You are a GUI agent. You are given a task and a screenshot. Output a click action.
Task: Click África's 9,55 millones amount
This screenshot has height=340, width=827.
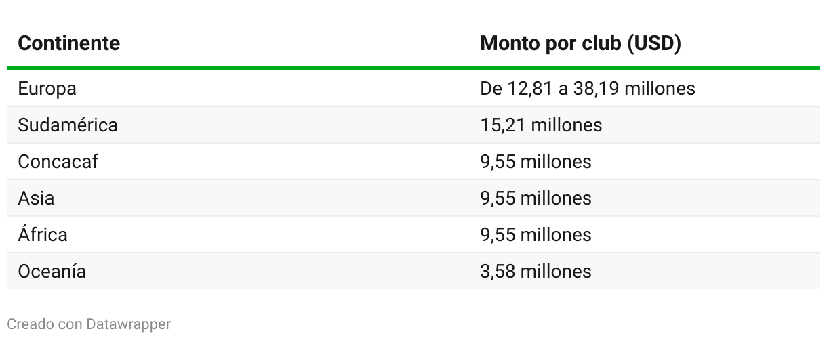click(x=536, y=235)
